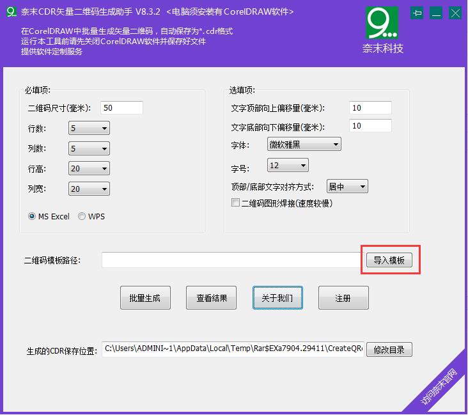The width and height of the screenshot is (468, 415).
Task: Click the CDR save location path field
Action: 233,349
